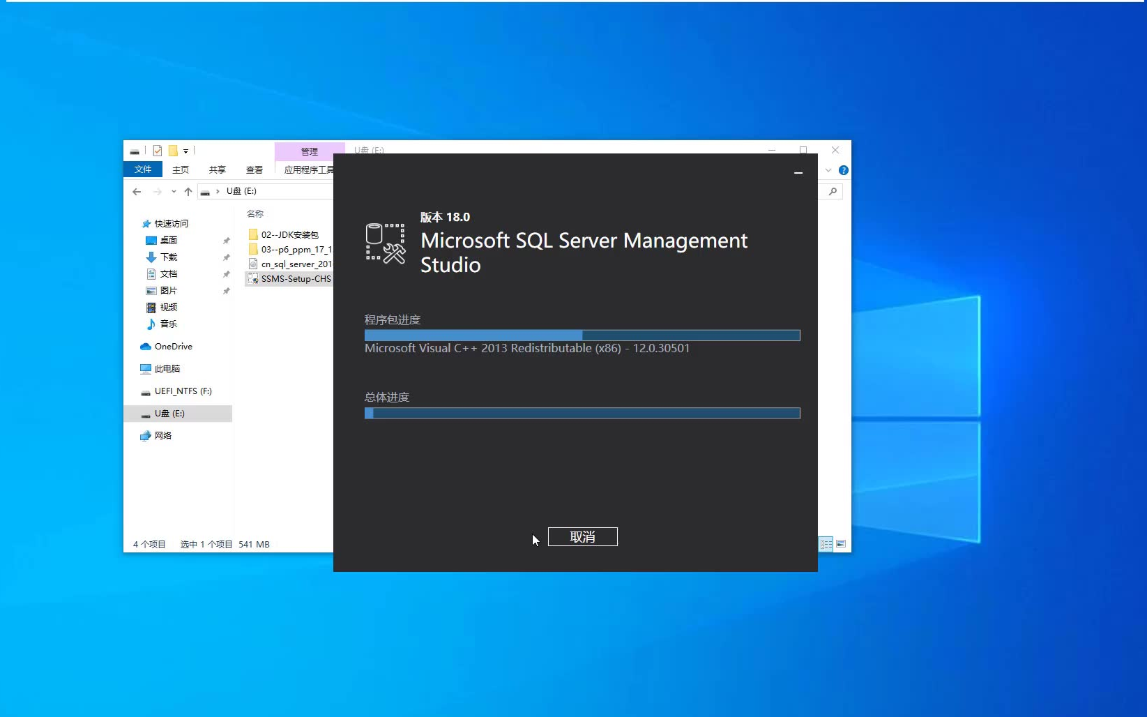This screenshot has height=717, width=1147.
Task: Click the 取消 button in SSMS installer
Action: coord(582,536)
